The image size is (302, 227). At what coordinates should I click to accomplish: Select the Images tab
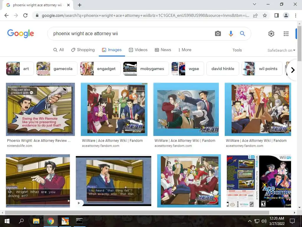click(x=112, y=50)
